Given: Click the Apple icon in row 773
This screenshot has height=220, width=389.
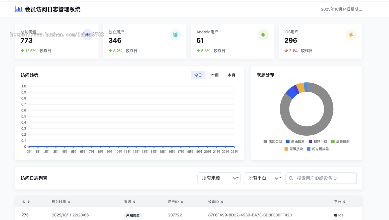Looking at the screenshot, I should tap(336, 215).
